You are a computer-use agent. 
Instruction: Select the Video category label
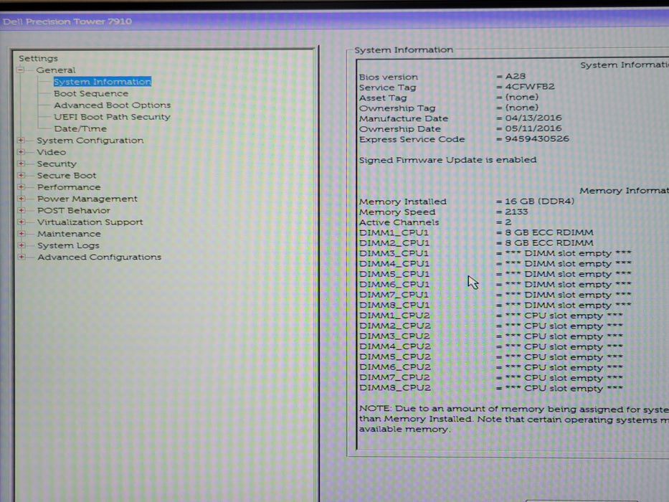click(51, 152)
